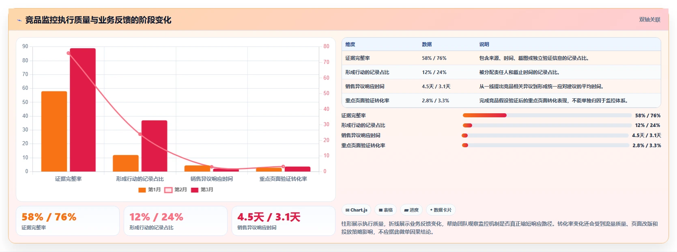677x252 pixels.
Task: Click the orange 第1月 bar for 证据完整率
Action: pos(54,131)
